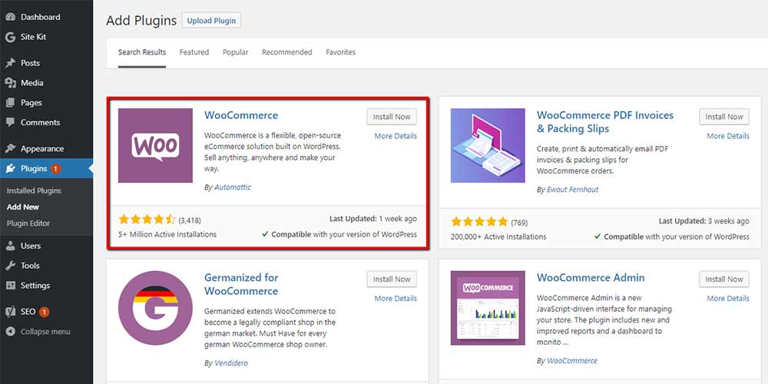Click the Plugins plug icon
Image resolution: width=768 pixels, height=384 pixels.
[10, 168]
